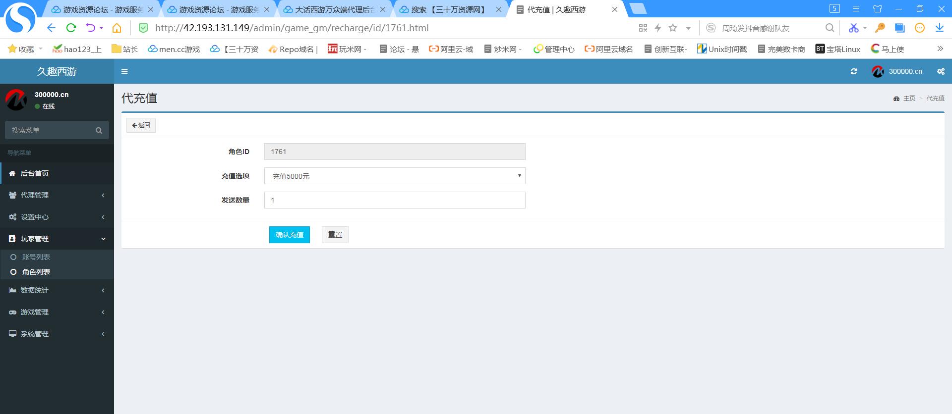This screenshot has width=952, height=414.
Task: Open the settings gears icon in header
Action: click(941, 71)
